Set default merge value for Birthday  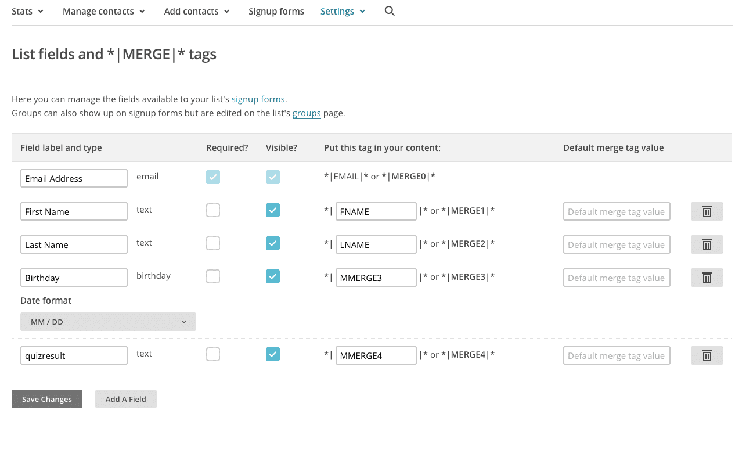coord(617,278)
